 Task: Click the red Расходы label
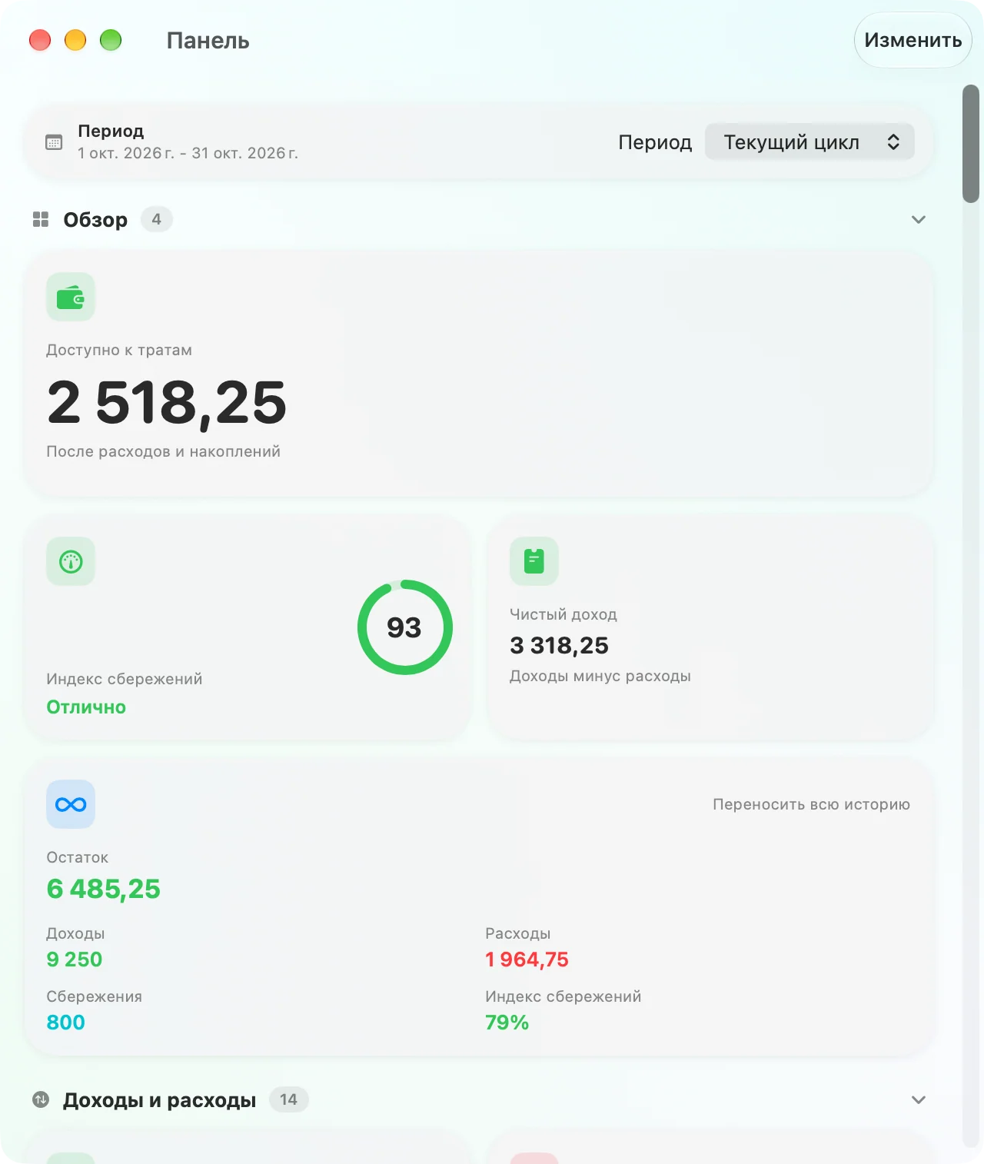[517, 933]
